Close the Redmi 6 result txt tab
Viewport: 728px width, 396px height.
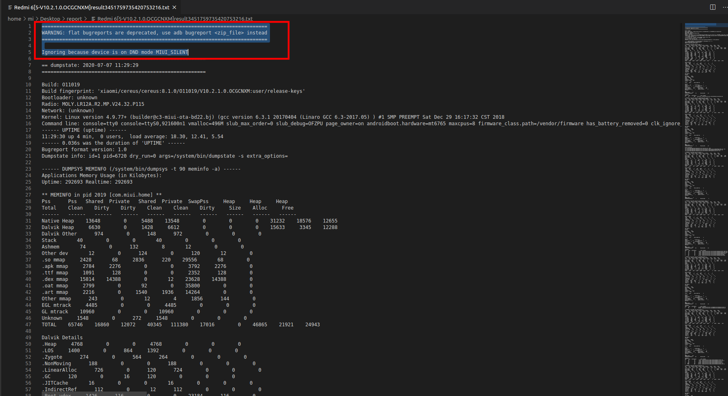174,7
